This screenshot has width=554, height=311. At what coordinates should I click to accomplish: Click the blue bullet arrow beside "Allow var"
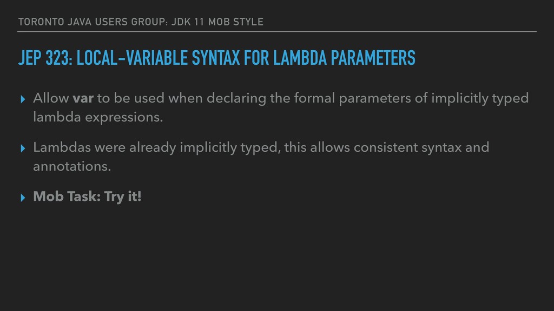[x=23, y=99]
